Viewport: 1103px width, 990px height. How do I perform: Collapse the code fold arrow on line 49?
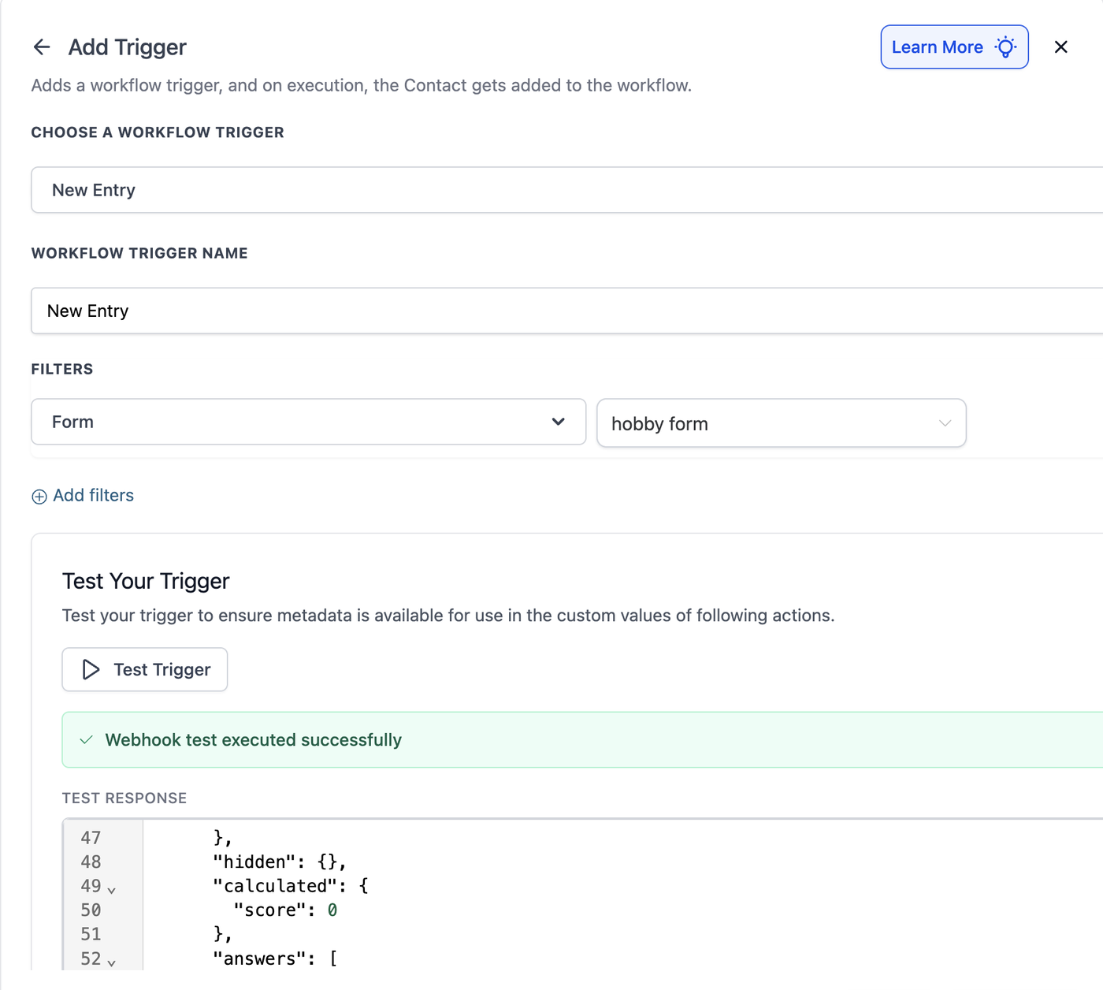111,890
